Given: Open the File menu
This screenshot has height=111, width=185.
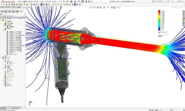Looking at the screenshot, I should tap(20, 2).
